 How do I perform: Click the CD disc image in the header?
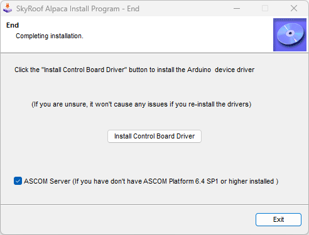pyautogui.click(x=290, y=34)
